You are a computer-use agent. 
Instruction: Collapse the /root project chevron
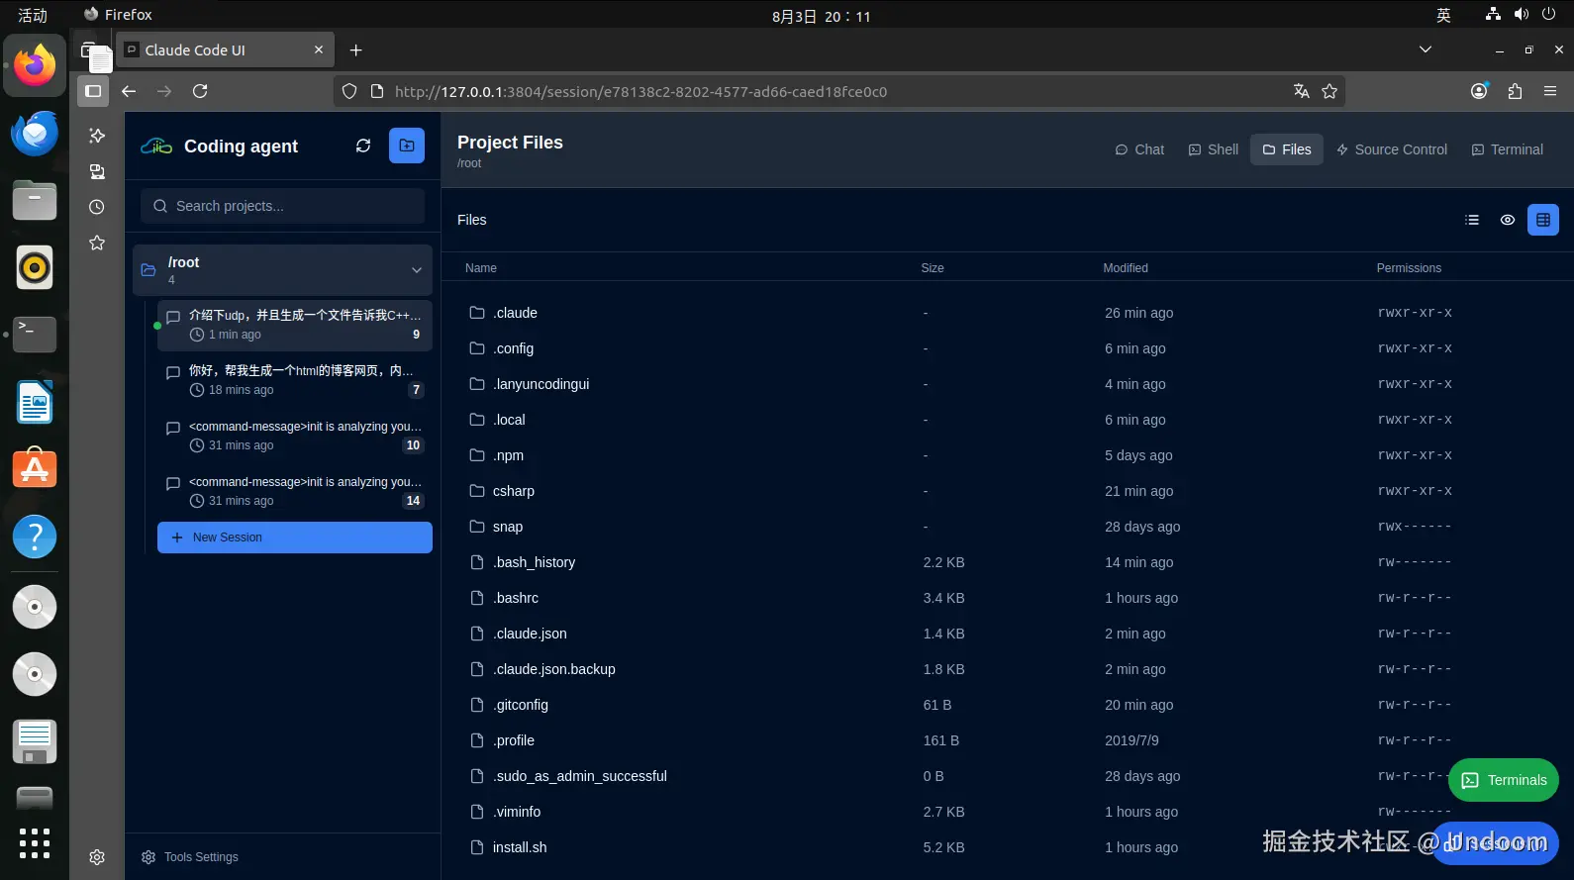pyautogui.click(x=417, y=270)
